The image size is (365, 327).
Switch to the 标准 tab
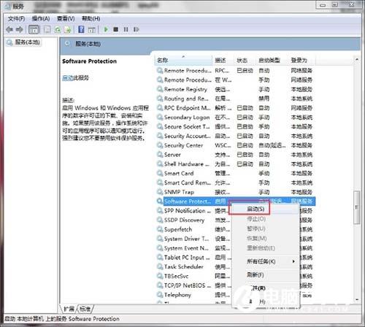(85, 309)
